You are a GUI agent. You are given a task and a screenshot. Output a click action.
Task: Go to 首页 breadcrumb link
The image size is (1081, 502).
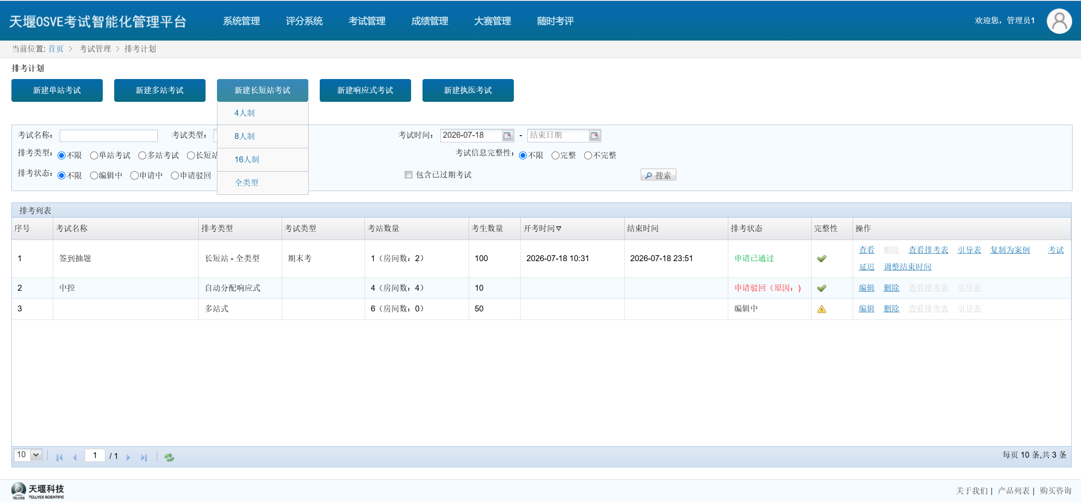pyautogui.click(x=56, y=49)
